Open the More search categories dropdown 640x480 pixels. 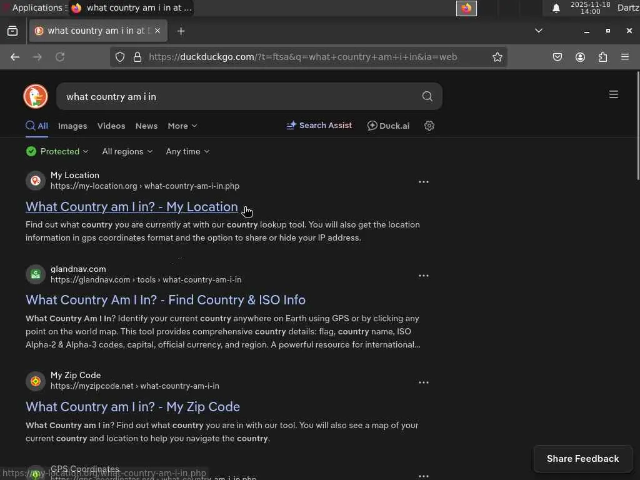182,126
